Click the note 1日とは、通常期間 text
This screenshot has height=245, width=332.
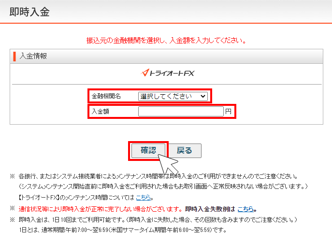coord(123,230)
